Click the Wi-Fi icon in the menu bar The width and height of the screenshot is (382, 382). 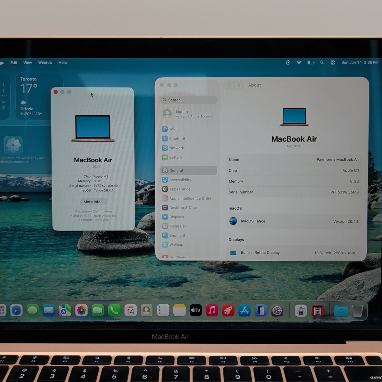coord(299,63)
